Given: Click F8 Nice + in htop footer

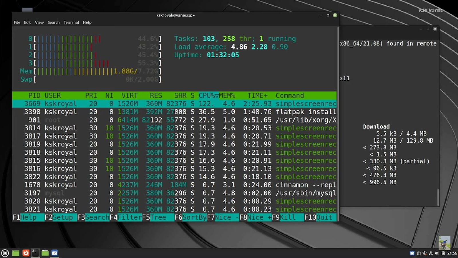Looking at the screenshot, I should point(255,217).
